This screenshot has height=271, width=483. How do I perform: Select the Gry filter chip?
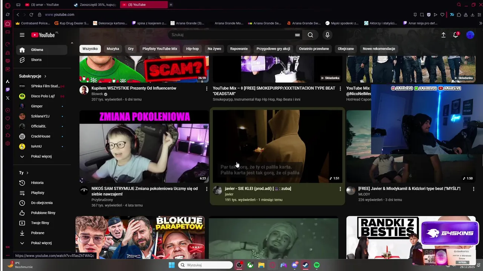131,49
